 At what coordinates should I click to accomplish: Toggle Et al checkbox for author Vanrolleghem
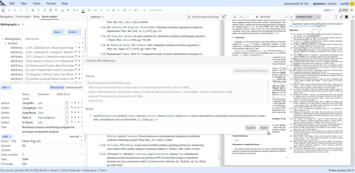point(67,117)
